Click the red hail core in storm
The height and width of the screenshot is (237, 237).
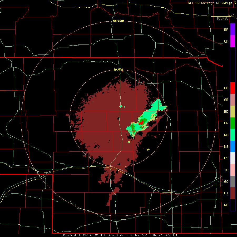[x=141, y=122]
